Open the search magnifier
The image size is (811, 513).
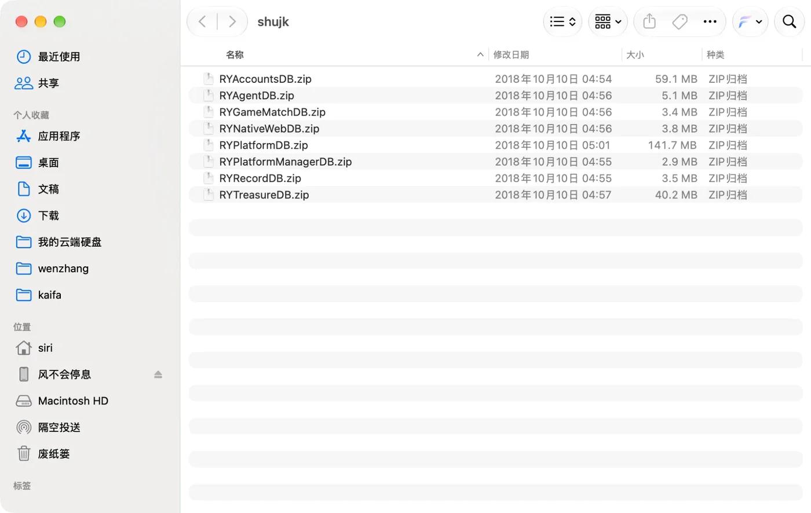tap(789, 22)
